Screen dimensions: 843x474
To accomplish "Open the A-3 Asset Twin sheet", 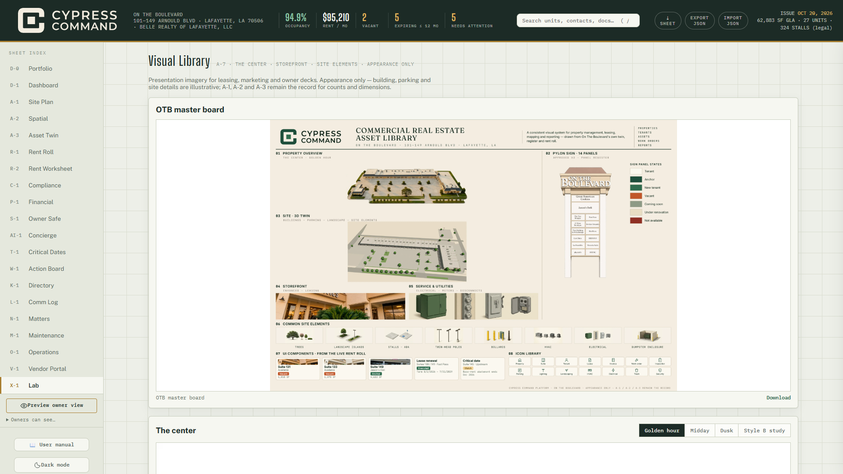I will click(51, 135).
